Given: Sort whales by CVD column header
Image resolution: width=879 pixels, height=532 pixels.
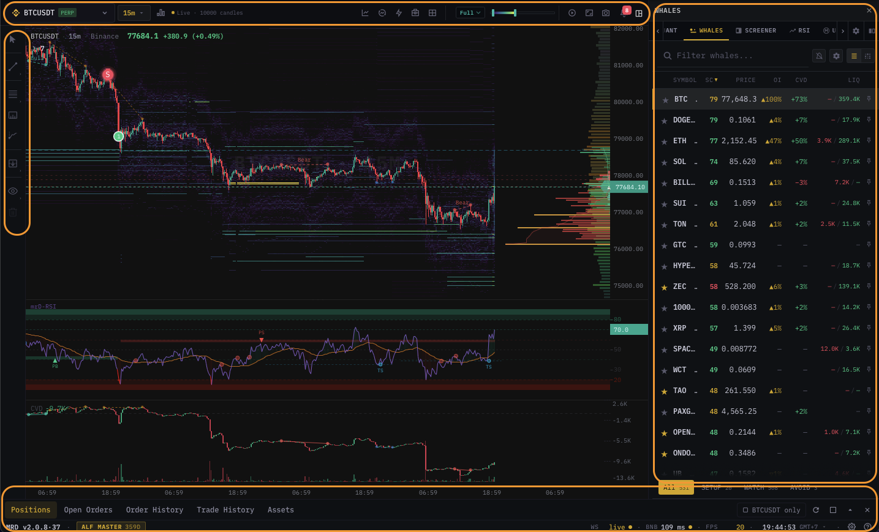Looking at the screenshot, I should [x=801, y=80].
